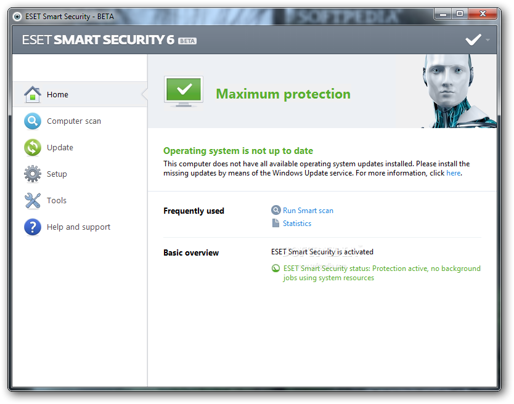Click the Home house icon
The image size is (514, 404).
pos(33,94)
